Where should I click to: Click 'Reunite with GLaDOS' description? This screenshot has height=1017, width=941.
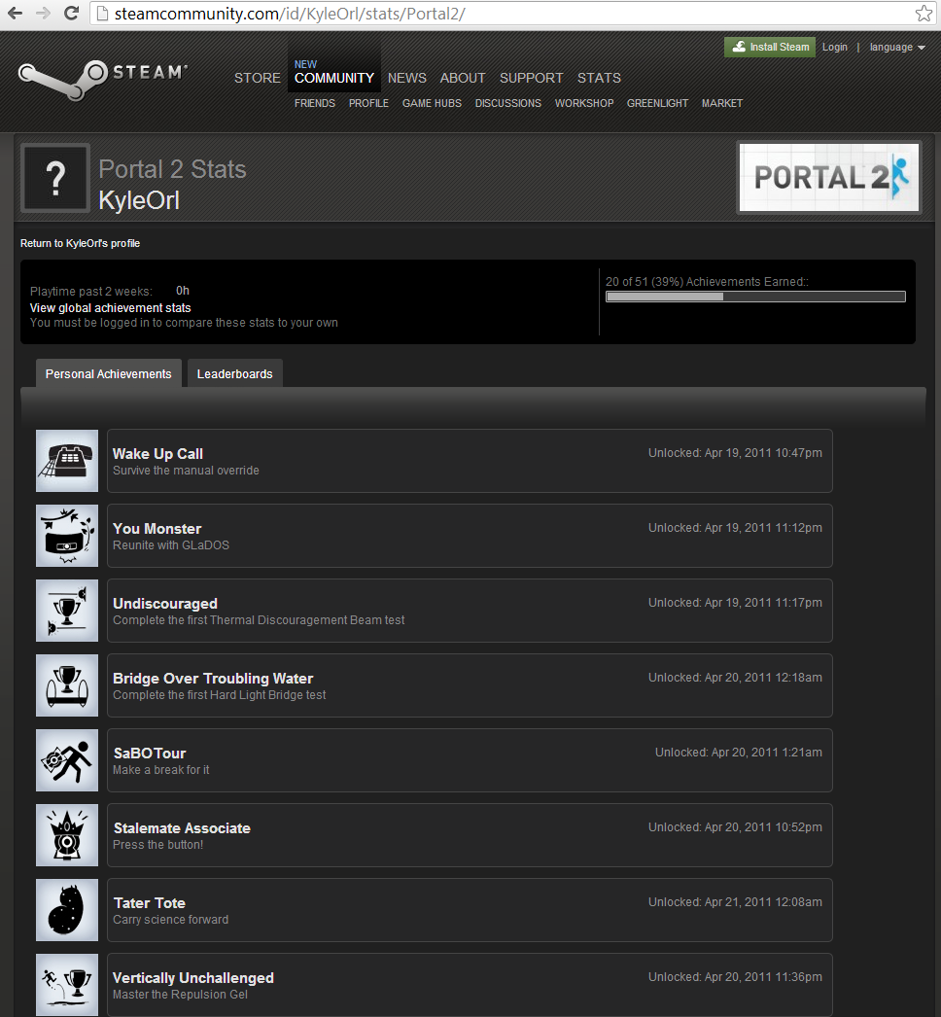pos(171,545)
